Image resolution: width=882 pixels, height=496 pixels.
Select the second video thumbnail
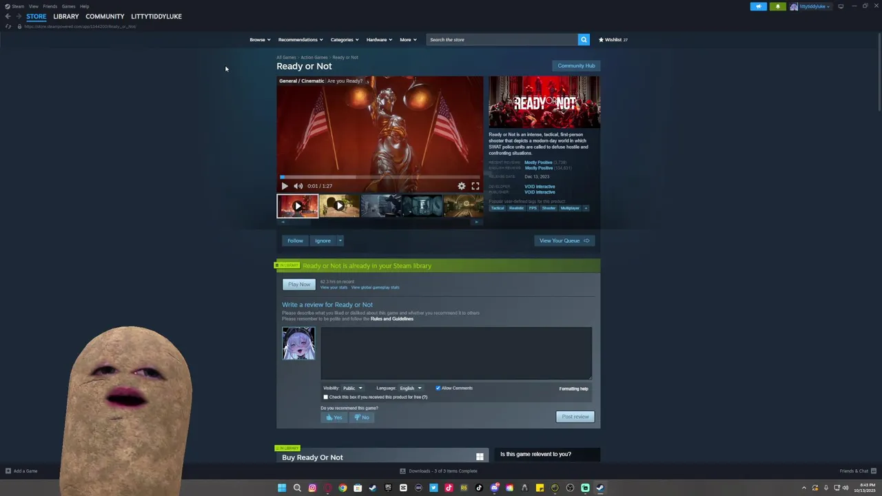point(339,206)
